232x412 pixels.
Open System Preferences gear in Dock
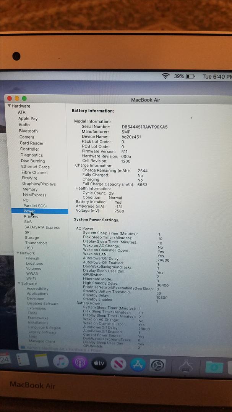coord(157,365)
